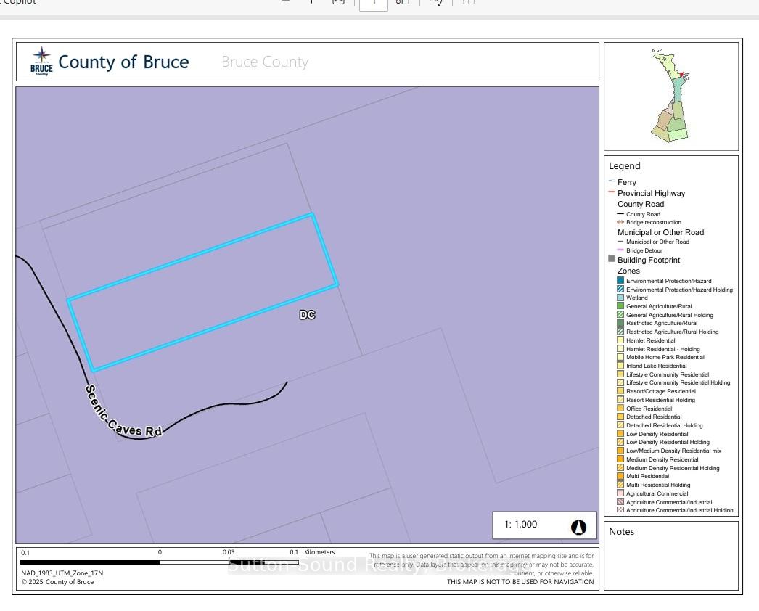Click the Low/Medium Density Residential mix label
759x611 pixels.
click(x=673, y=451)
